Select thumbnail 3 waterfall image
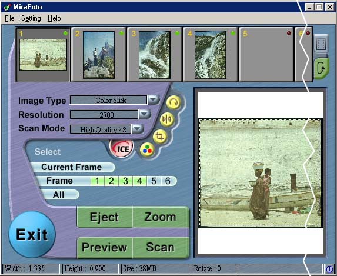The width and height of the screenshot is (337, 276). pyautogui.click(x=155, y=55)
